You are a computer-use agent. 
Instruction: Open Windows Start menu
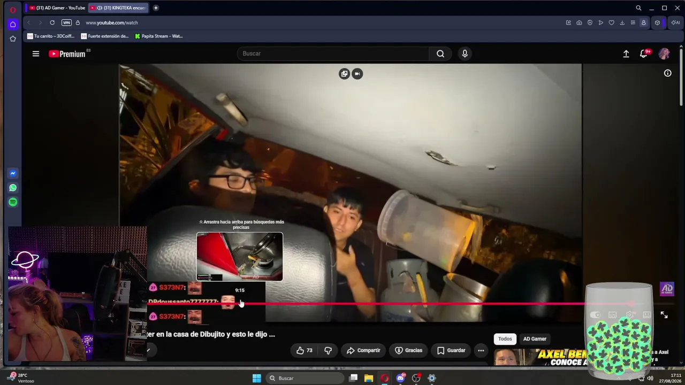click(x=257, y=378)
